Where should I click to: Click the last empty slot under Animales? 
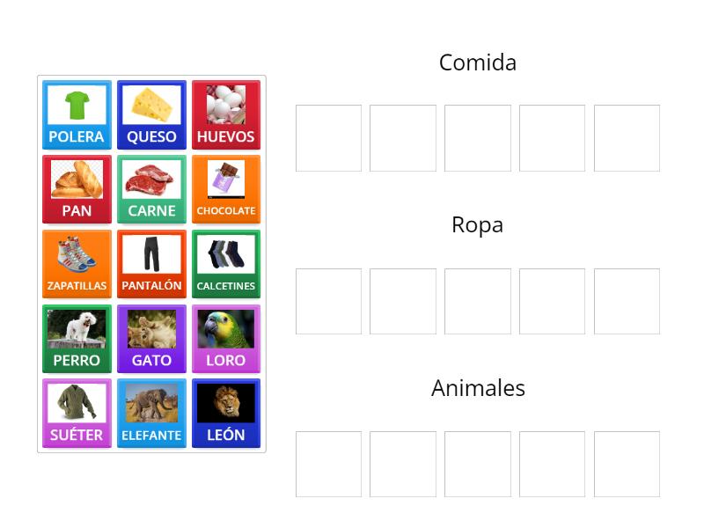(x=627, y=464)
